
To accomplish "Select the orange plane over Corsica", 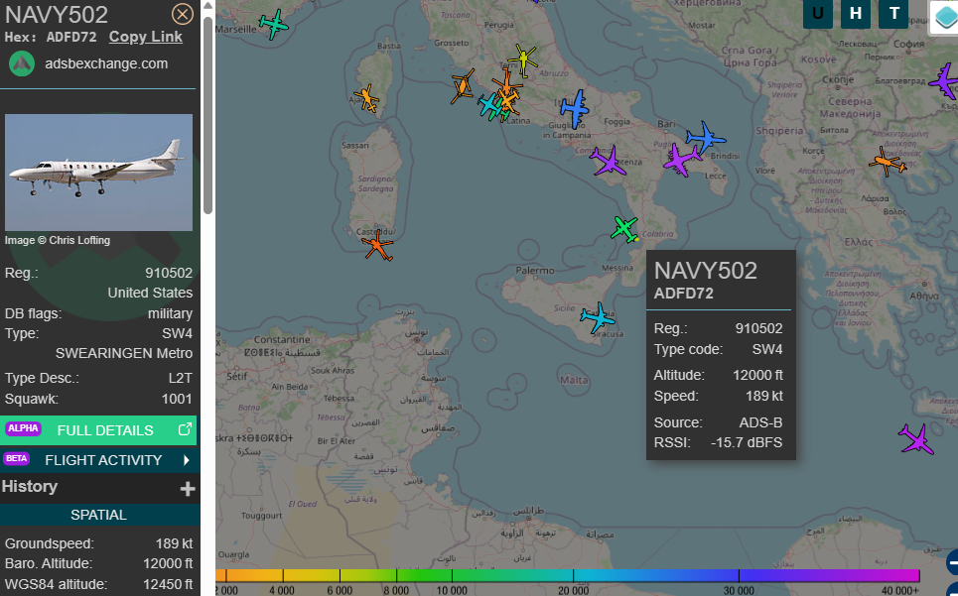I will pyautogui.click(x=366, y=99).
